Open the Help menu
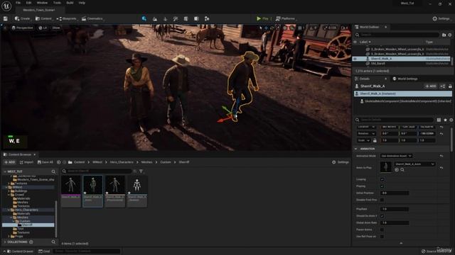This screenshot has width=455, height=255. pos(82,3)
